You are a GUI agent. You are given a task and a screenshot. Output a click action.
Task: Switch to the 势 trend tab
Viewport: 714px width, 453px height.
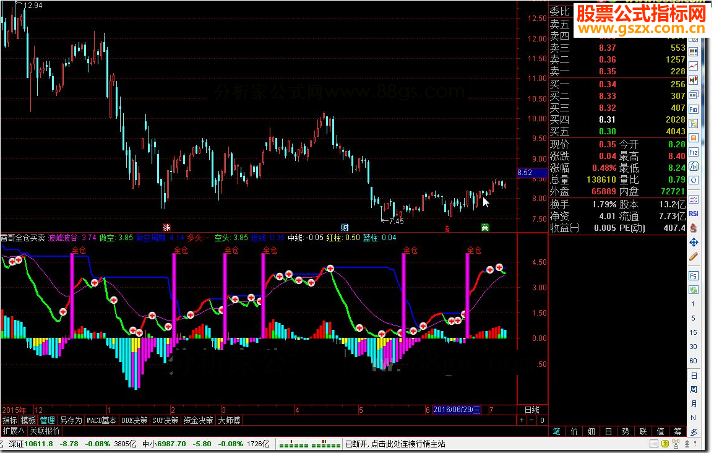626,431
